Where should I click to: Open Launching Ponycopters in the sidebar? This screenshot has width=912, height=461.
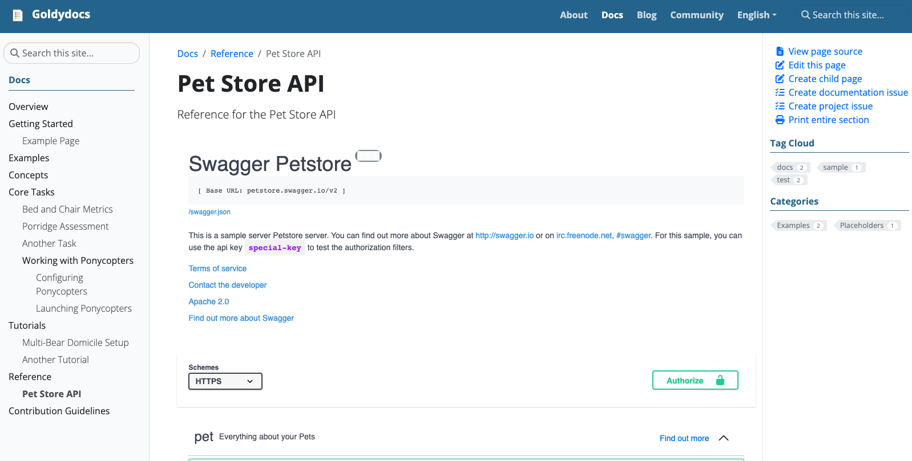pyautogui.click(x=84, y=308)
